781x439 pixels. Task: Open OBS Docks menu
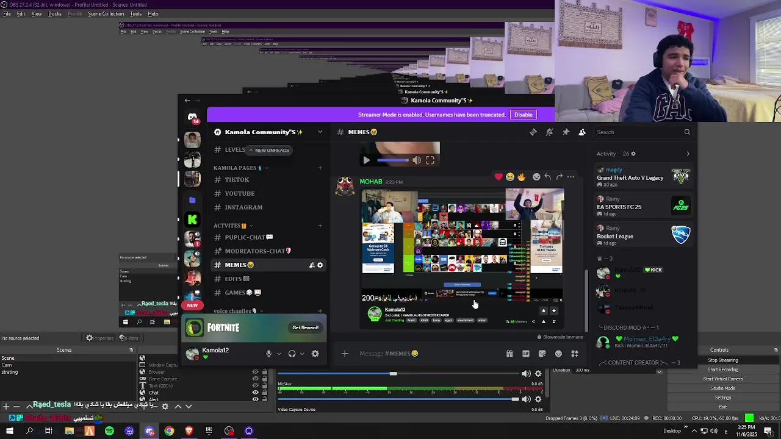pos(55,14)
